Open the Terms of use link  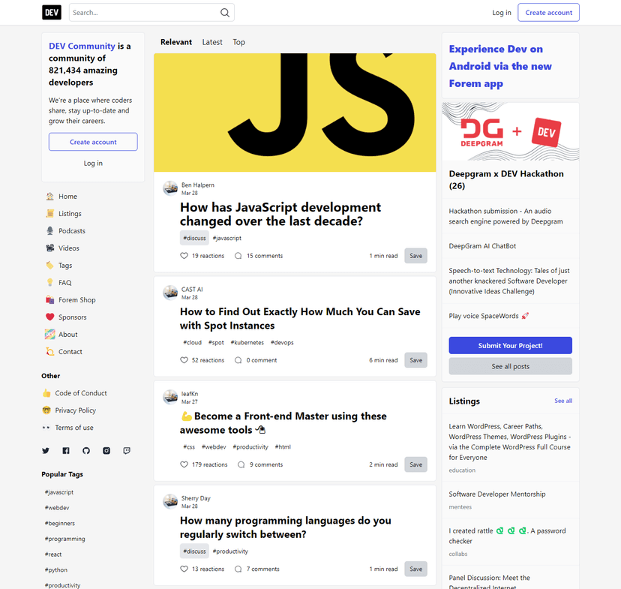click(x=74, y=428)
